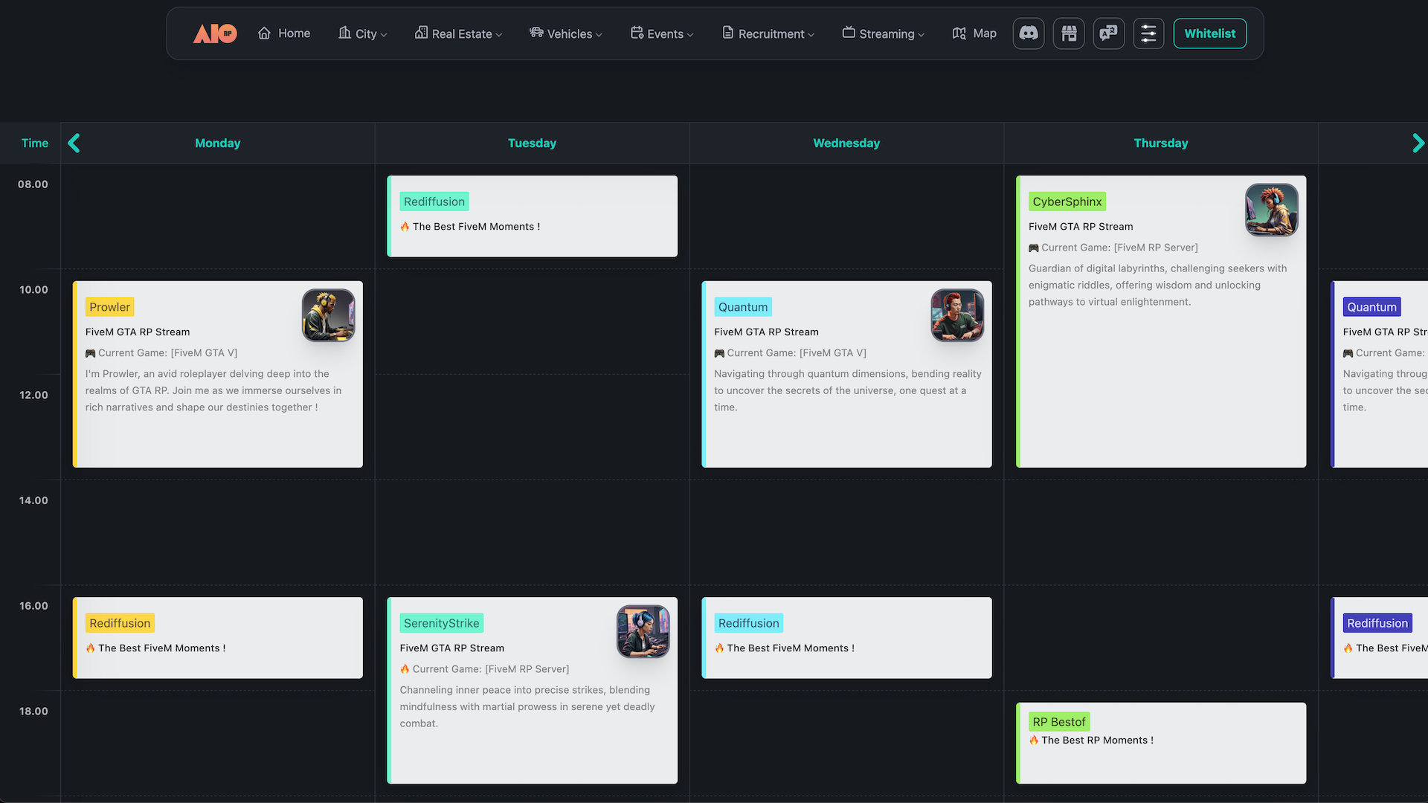Open the settings sliders icon

(x=1148, y=33)
